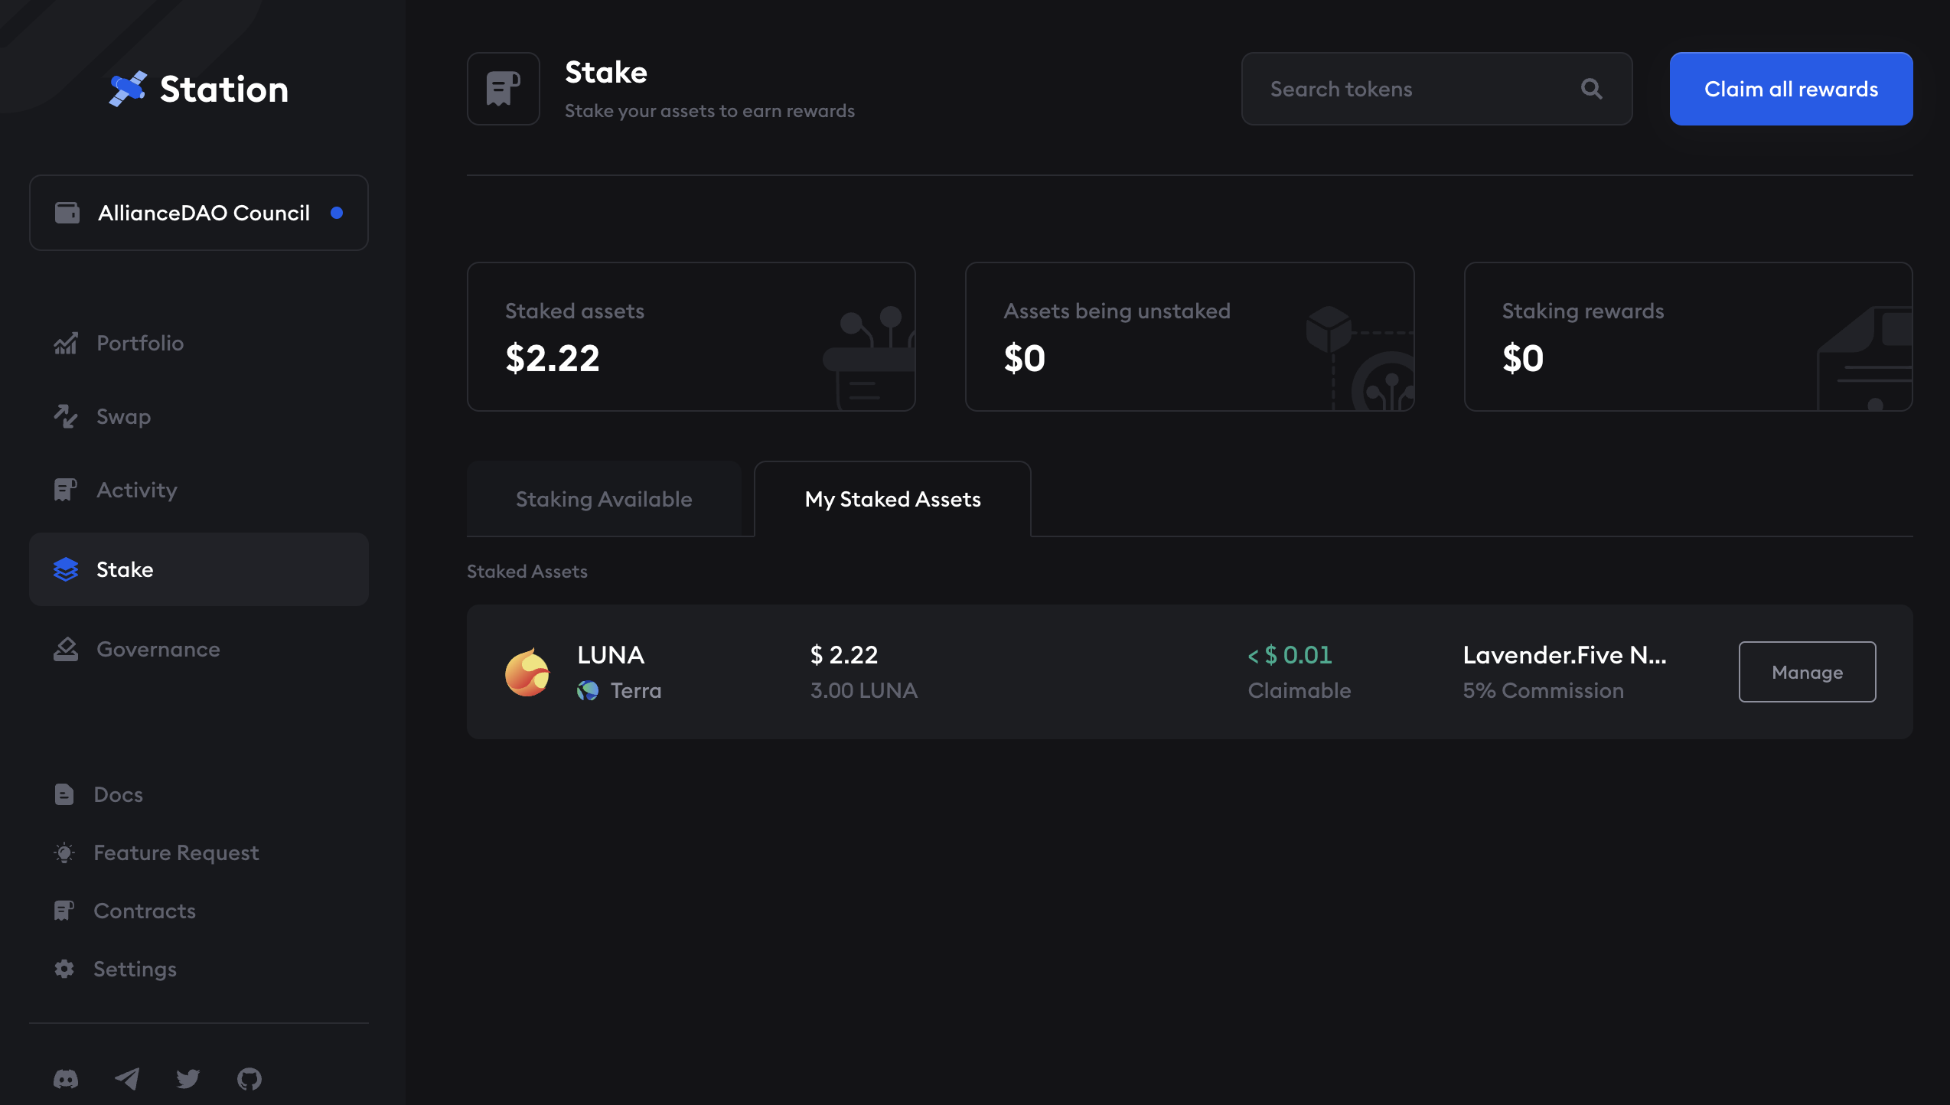This screenshot has height=1105, width=1950.
Task: Open the AllianceDAO Council wallet selector
Action: point(199,213)
